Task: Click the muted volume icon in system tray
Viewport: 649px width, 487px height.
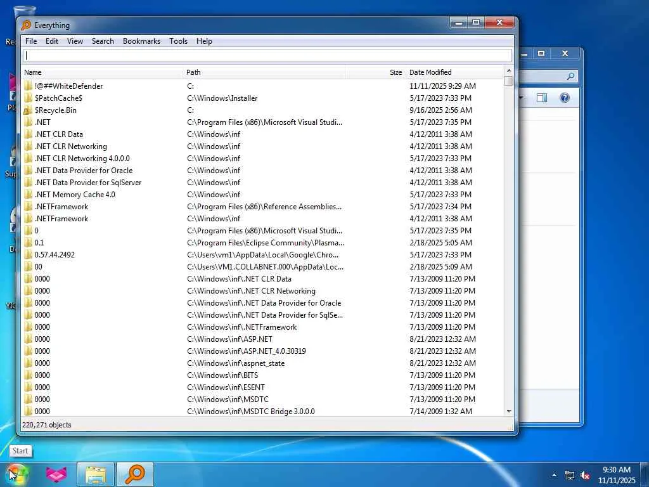Action: (x=585, y=476)
